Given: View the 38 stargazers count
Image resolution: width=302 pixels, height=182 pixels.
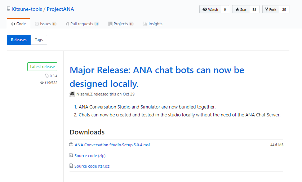Looking at the screenshot, I should coord(254,9).
